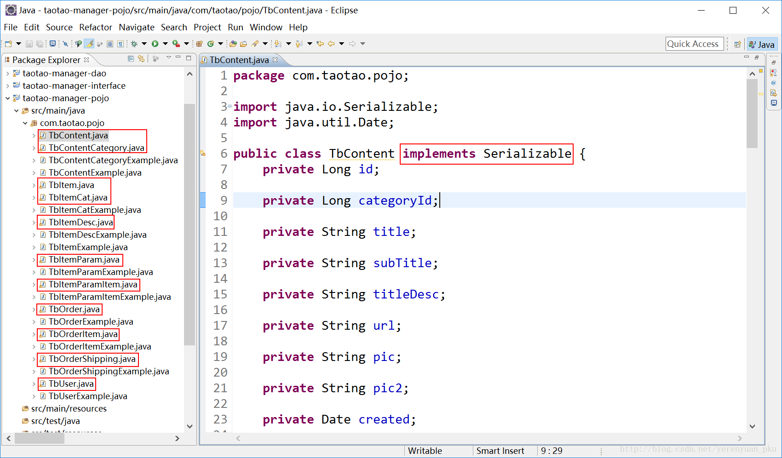Open the Project menu
The image size is (782, 458).
coord(207,27)
